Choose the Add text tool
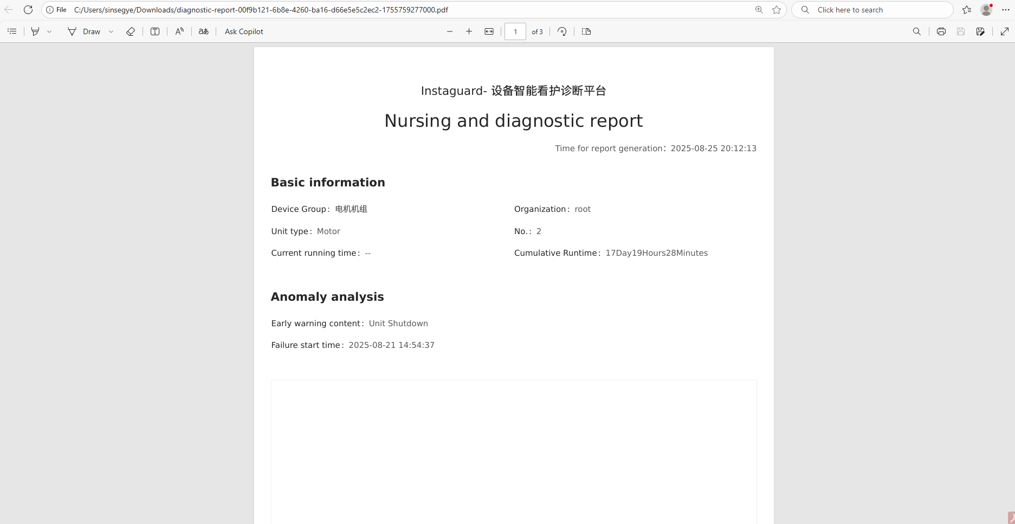Image resolution: width=1015 pixels, height=524 pixels. click(155, 31)
